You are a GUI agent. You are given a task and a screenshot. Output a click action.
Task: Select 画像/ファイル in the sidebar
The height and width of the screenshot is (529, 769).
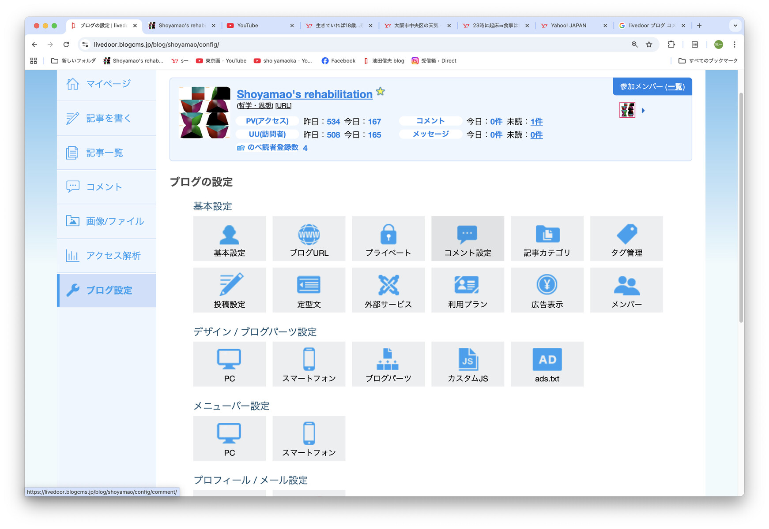(106, 221)
